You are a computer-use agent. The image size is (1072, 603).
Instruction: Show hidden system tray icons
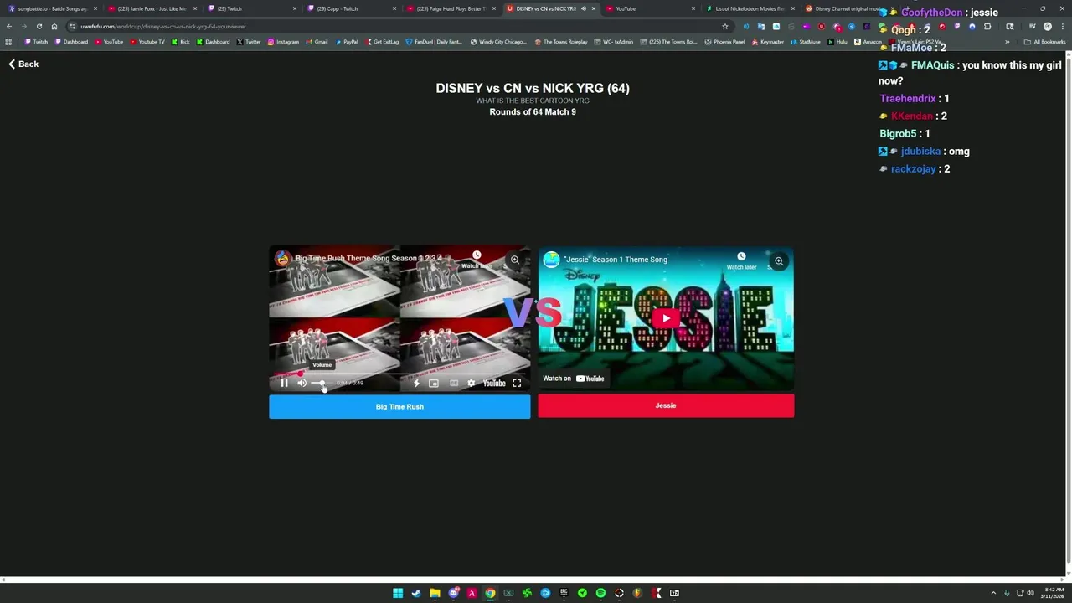pos(993,593)
